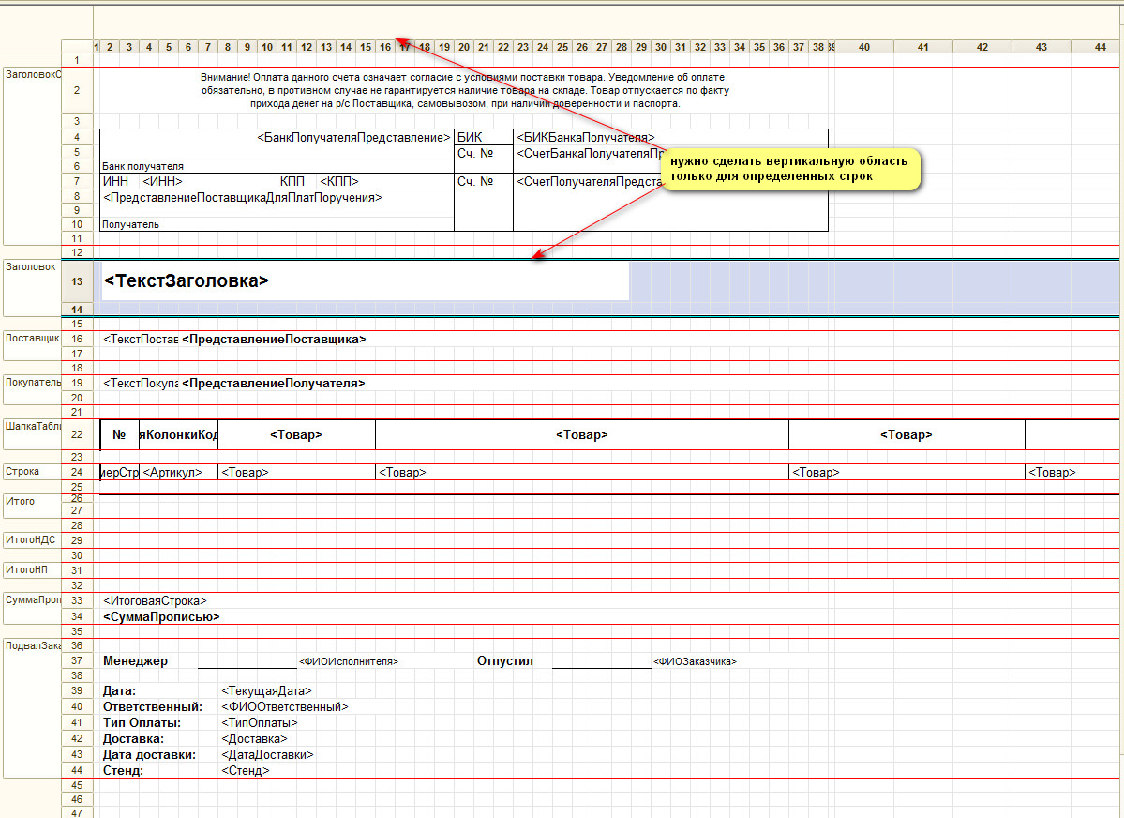Screen dimensions: 1124x818
Task: Select the row 24 header
Action: coord(77,473)
